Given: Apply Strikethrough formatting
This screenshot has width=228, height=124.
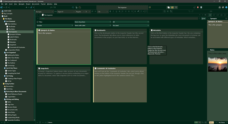Looking at the screenshot, I should [x=120, y=12].
